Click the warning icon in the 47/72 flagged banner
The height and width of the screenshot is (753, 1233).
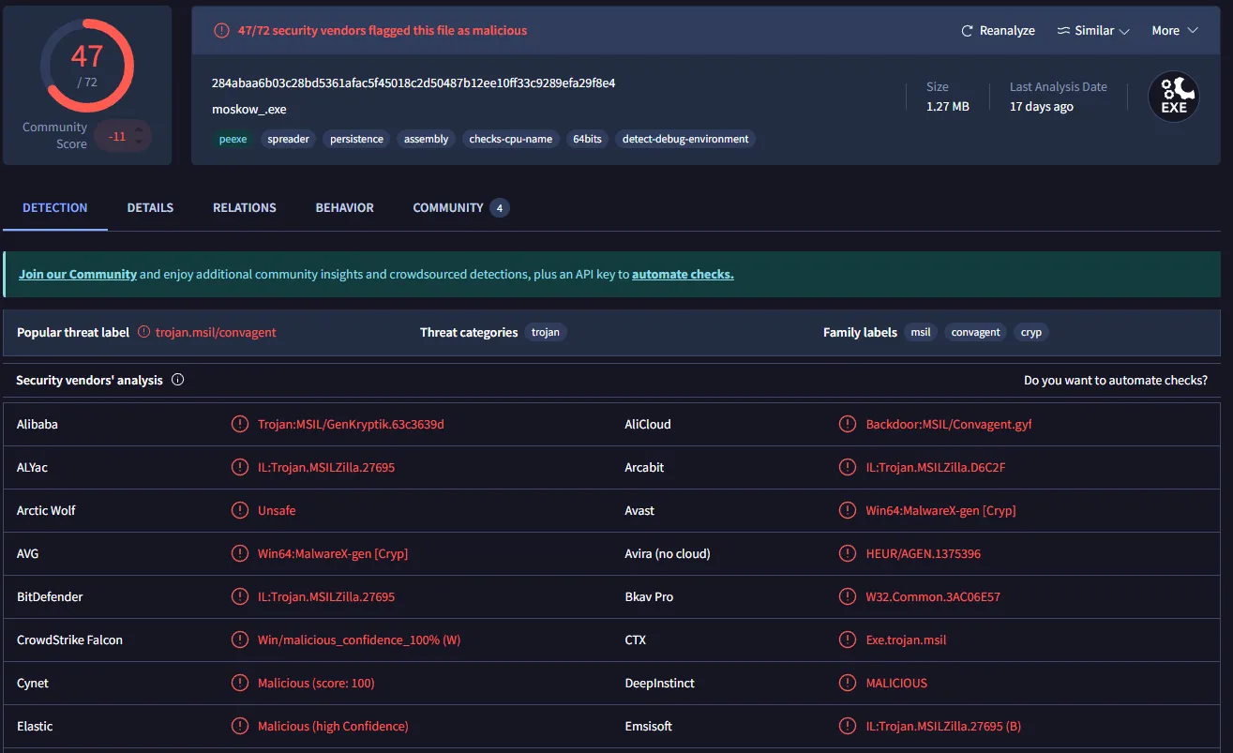[221, 31]
